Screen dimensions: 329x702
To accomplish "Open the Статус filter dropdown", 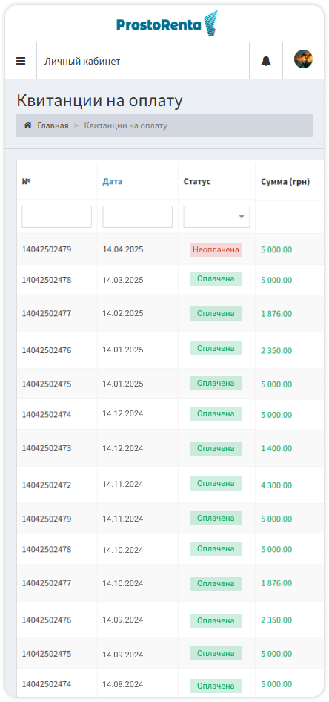I will coord(216,217).
